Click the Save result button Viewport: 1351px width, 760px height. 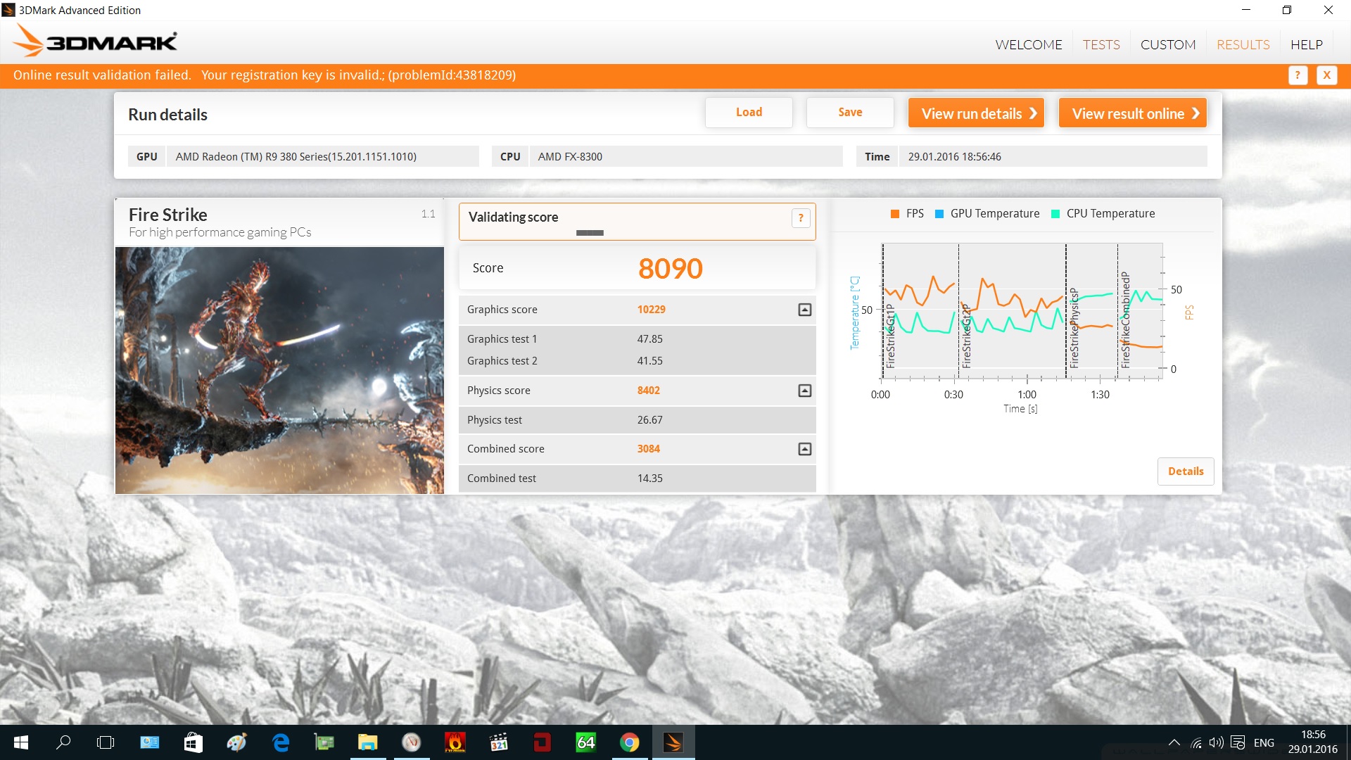click(x=849, y=113)
